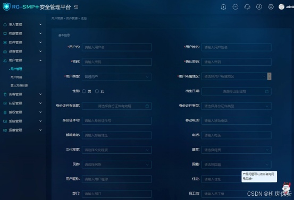Open the message bubble icon
This screenshot has height=200, width=294.
tap(236, 7)
